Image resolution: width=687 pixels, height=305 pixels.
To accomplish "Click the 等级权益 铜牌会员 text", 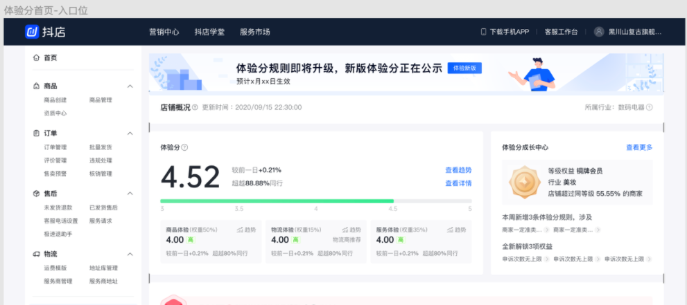I will tap(575, 171).
